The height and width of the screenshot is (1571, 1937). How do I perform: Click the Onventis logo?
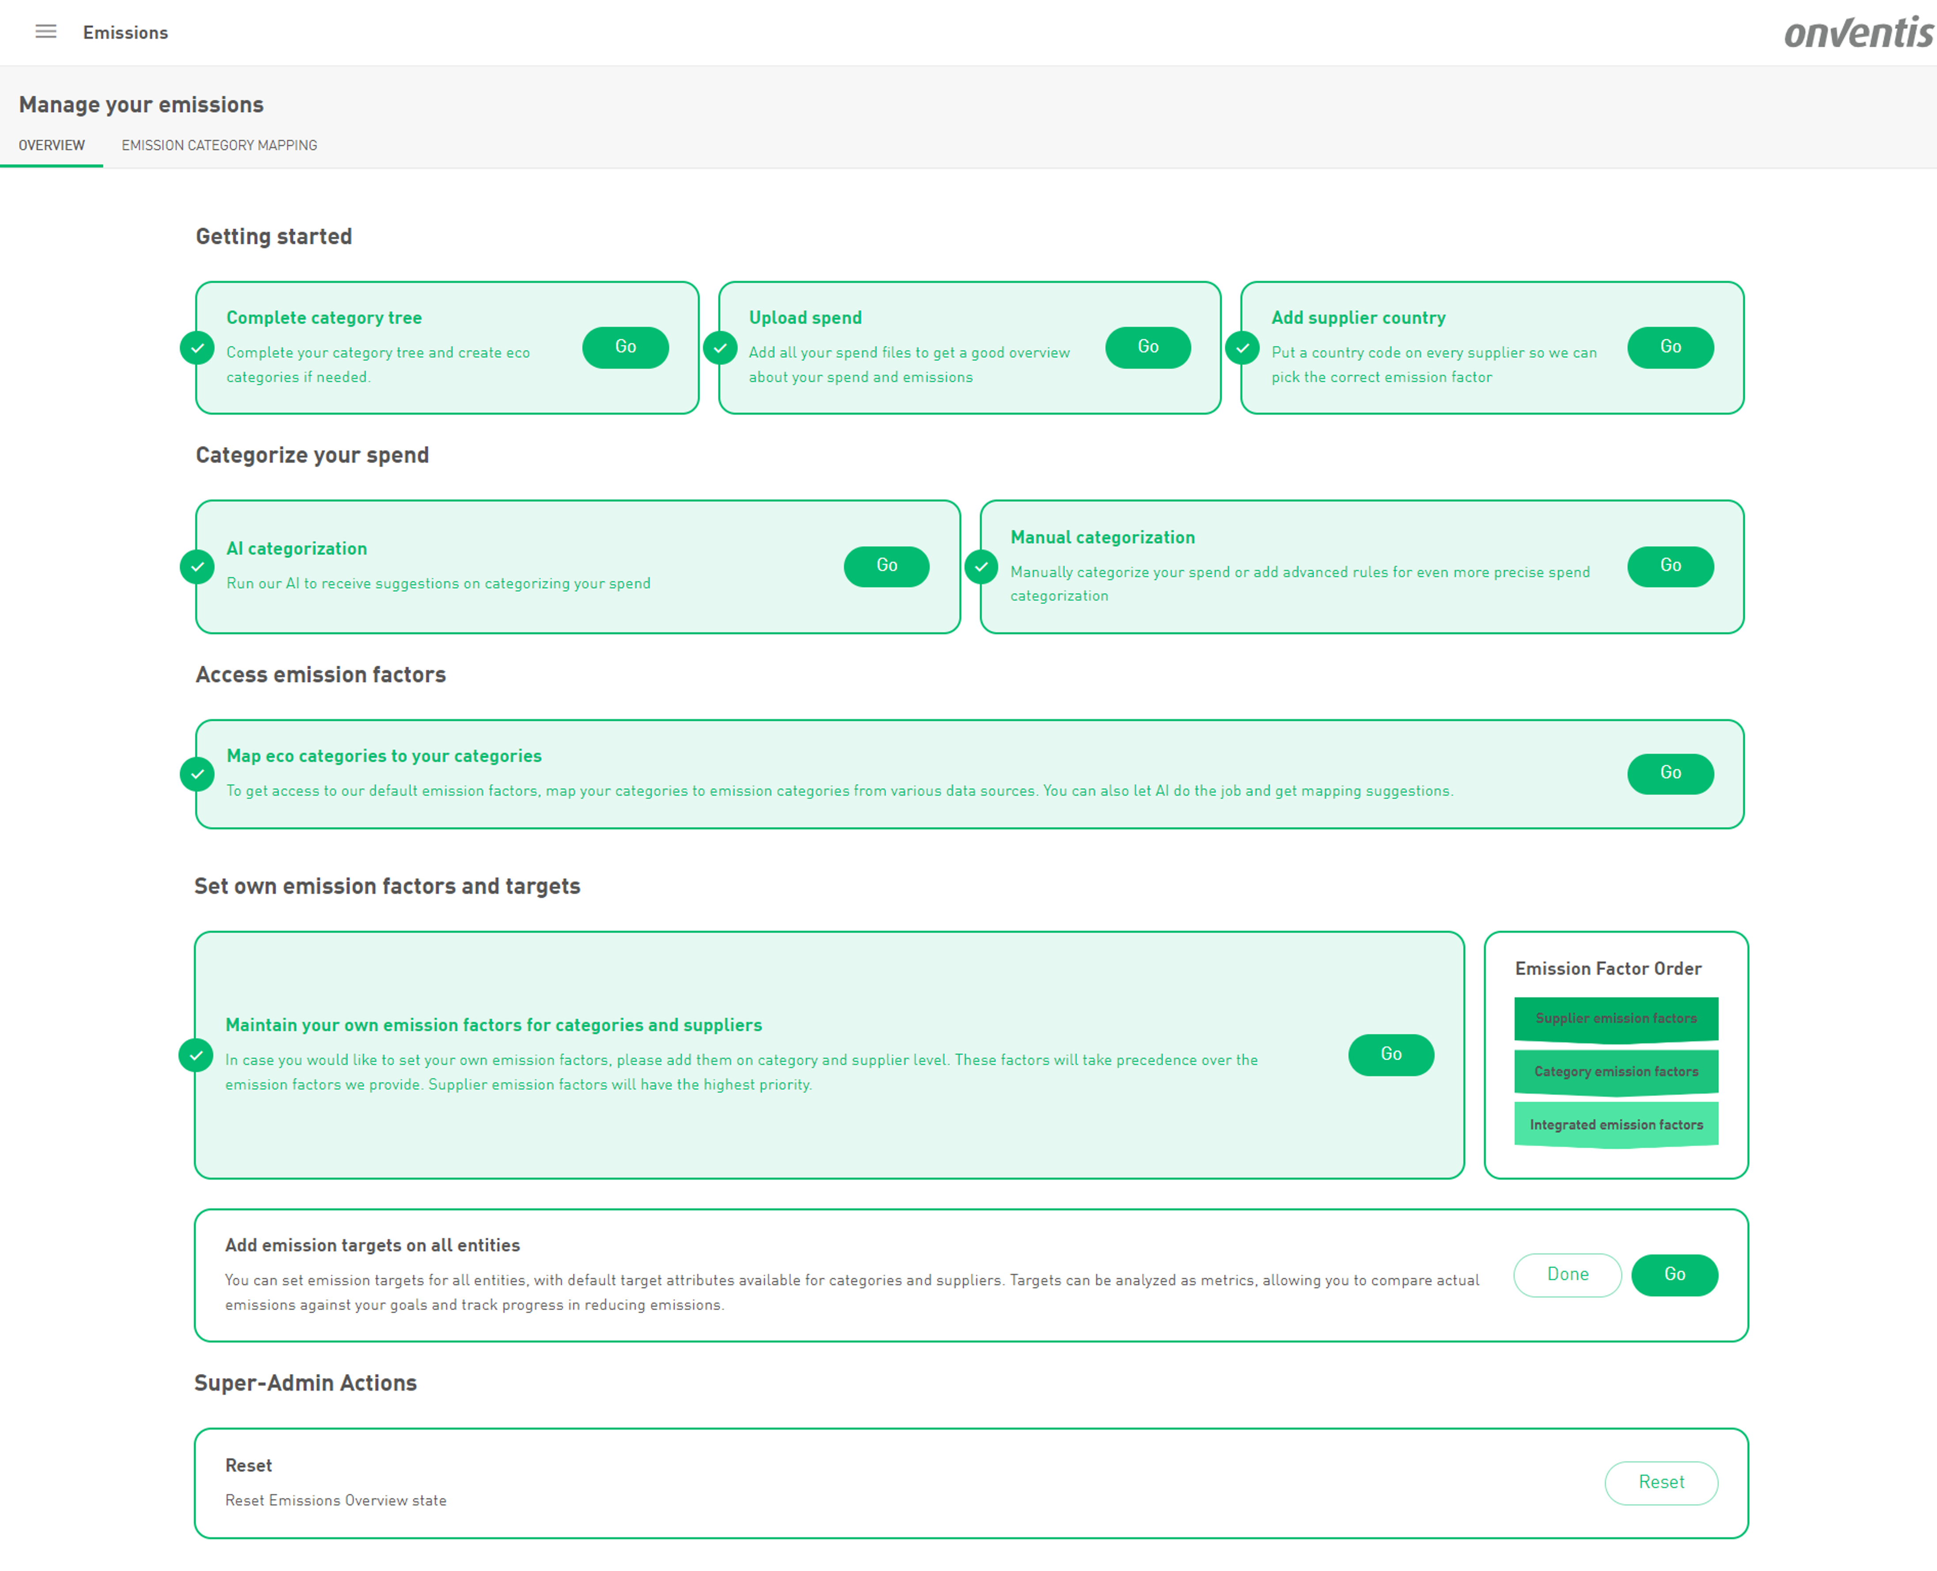pos(1857,33)
